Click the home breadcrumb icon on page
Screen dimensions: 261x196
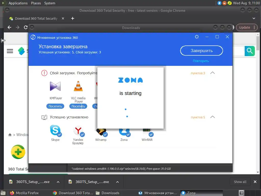[10, 135]
